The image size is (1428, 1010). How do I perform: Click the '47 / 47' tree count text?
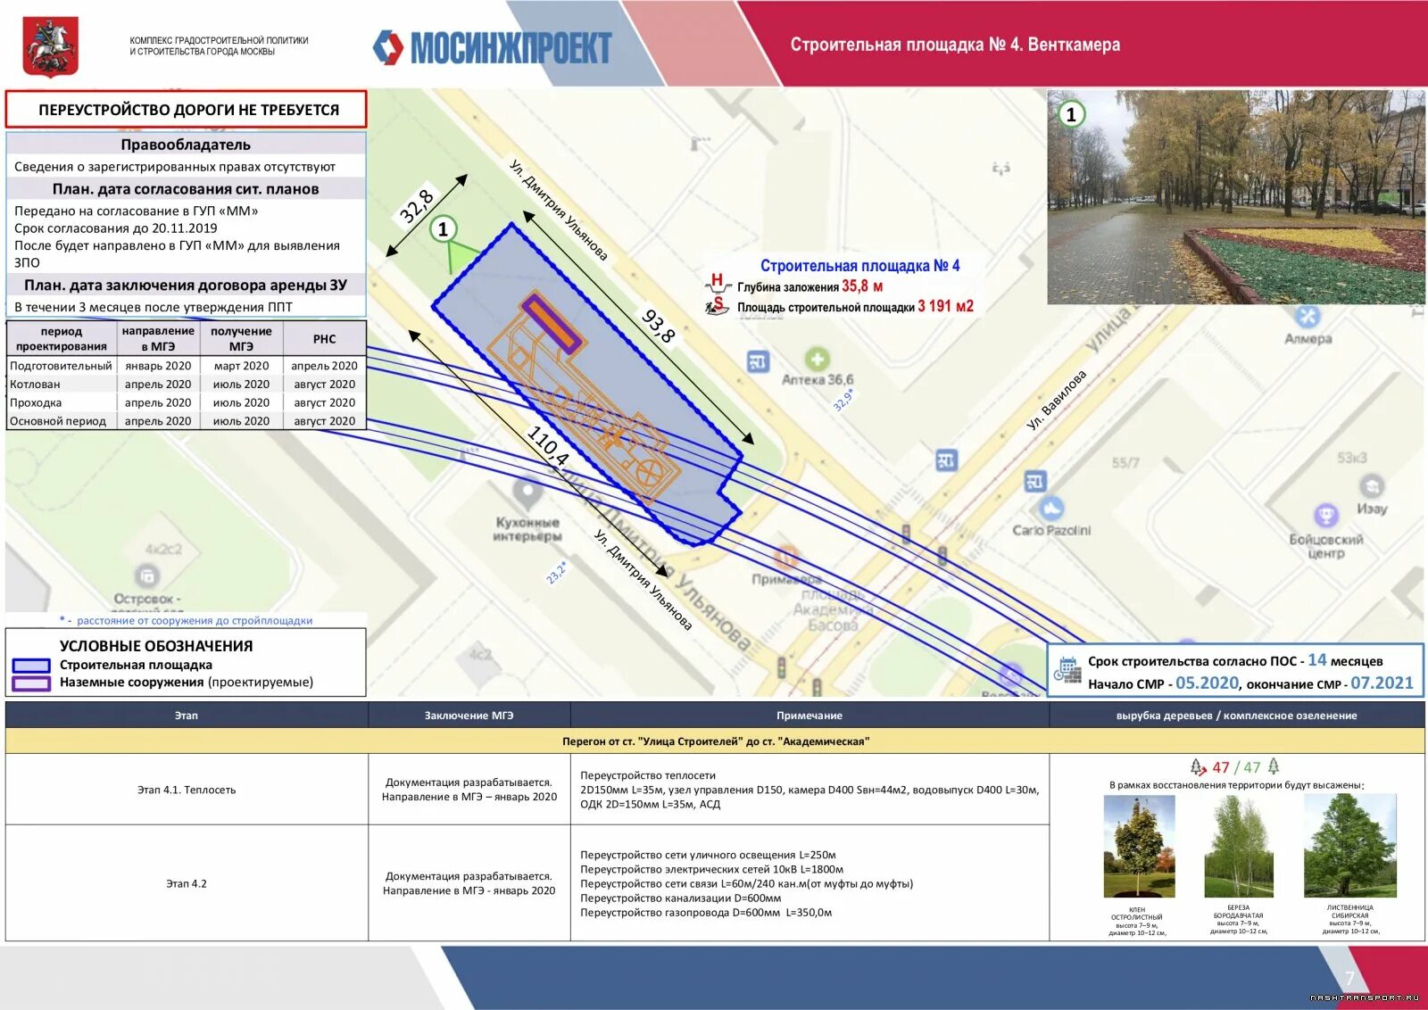pyautogui.click(x=1236, y=767)
